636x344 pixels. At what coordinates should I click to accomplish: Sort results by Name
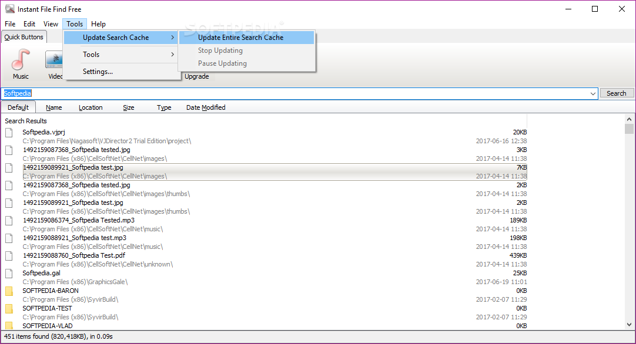[x=54, y=107]
